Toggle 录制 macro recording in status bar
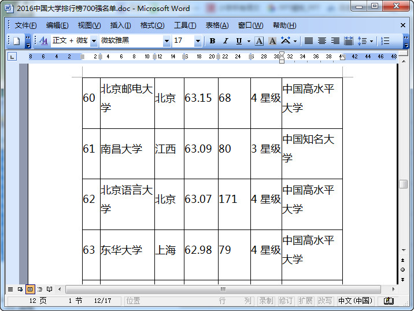This screenshot has height=311, width=414. click(266, 301)
